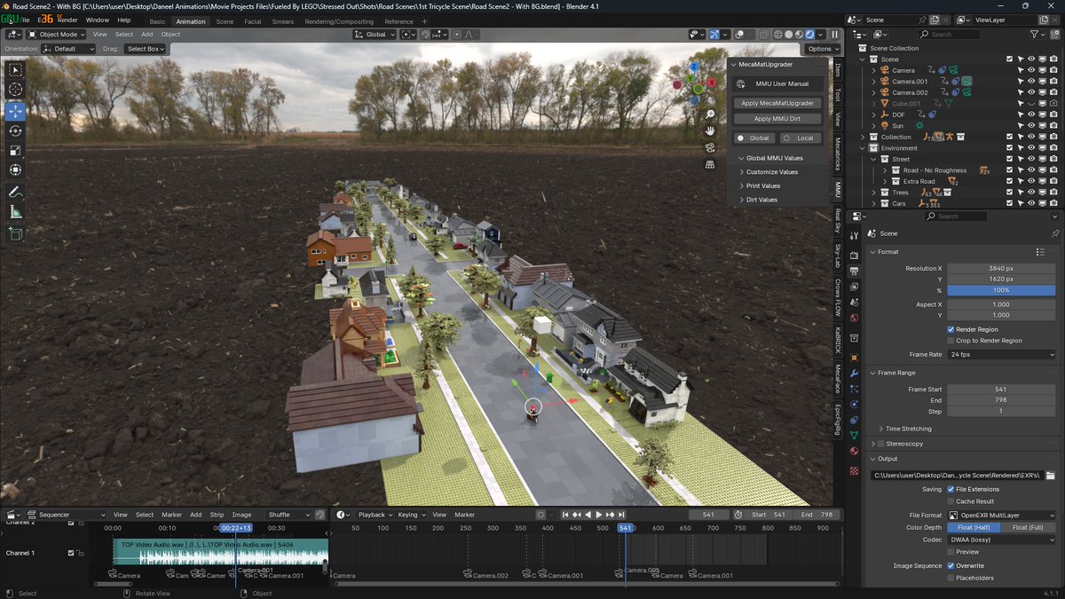Select the Transform tool
This screenshot has height=599, width=1065.
pyautogui.click(x=15, y=169)
